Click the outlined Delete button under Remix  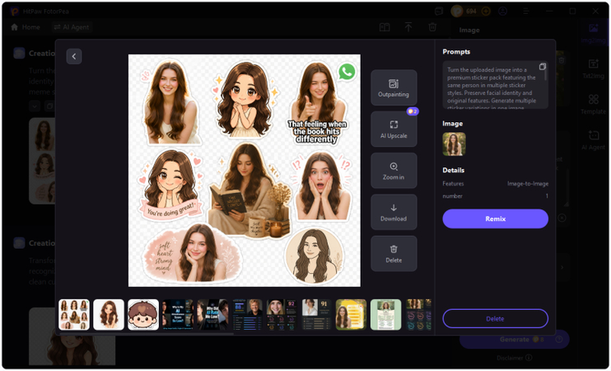tap(495, 319)
